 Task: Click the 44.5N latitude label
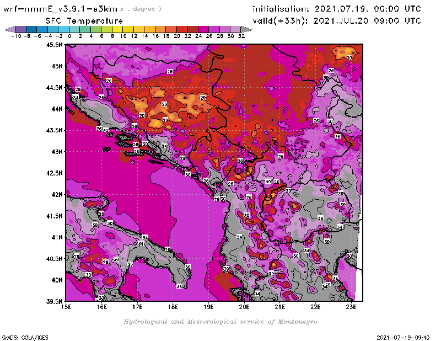tap(55, 88)
